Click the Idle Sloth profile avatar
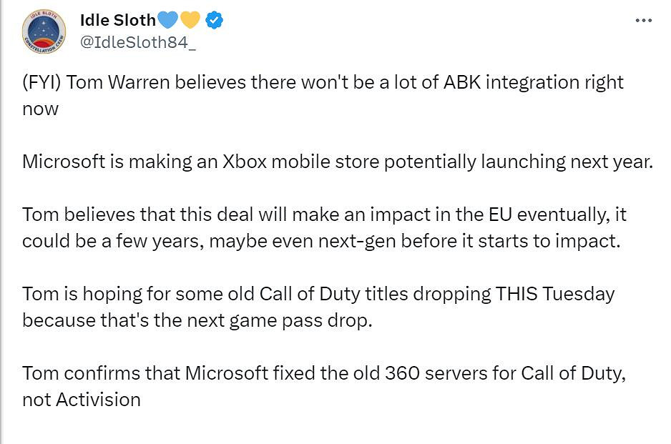This screenshot has width=671, height=444. (x=44, y=34)
